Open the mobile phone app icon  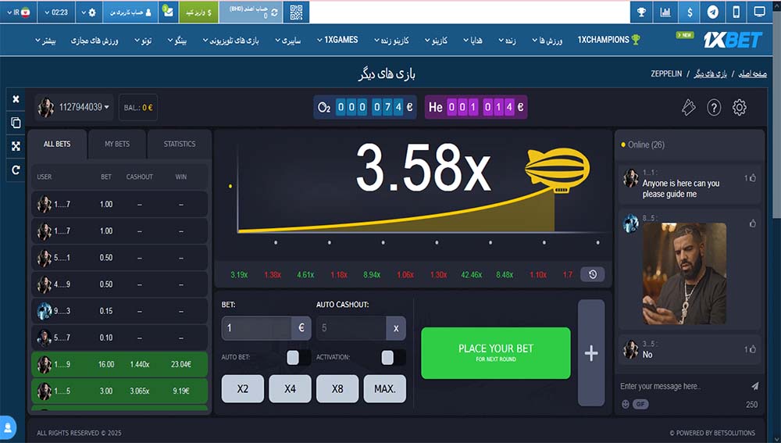[x=736, y=12]
